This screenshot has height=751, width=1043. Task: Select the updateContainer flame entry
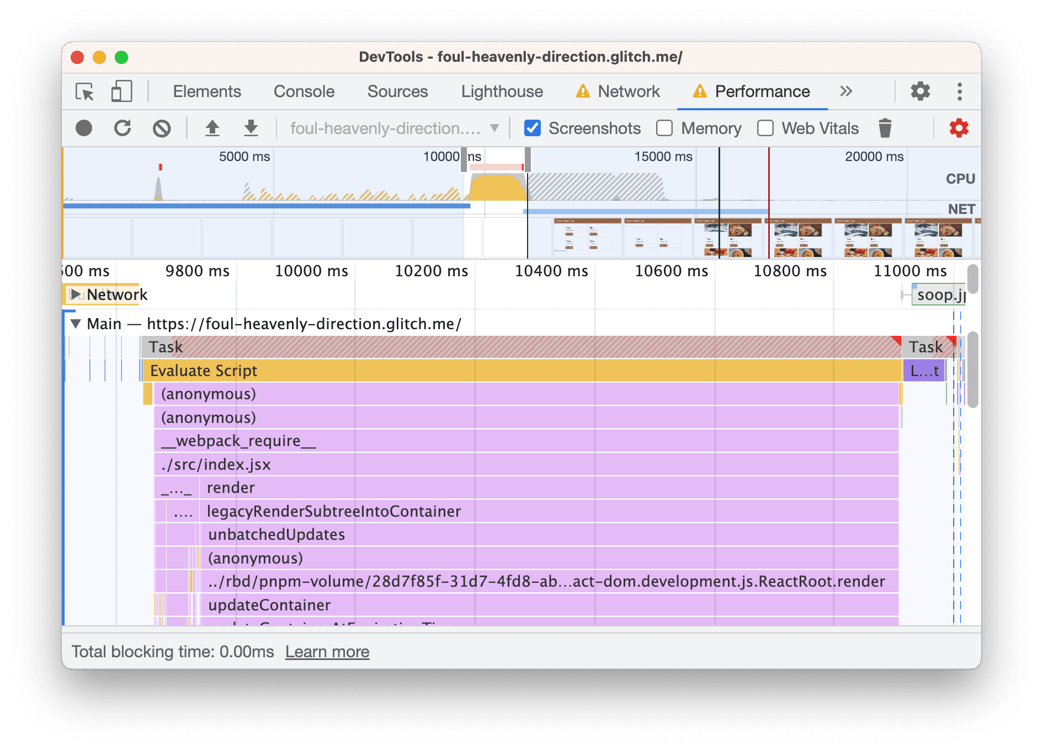click(x=550, y=605)
